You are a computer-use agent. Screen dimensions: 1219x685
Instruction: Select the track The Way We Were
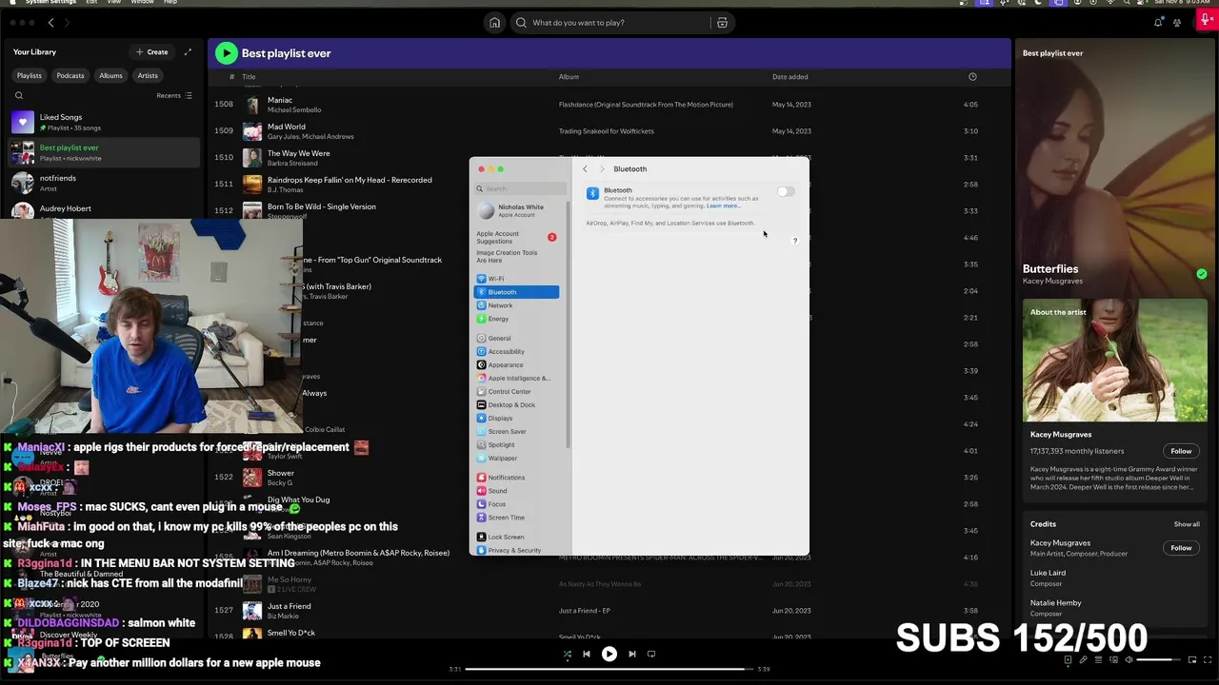pos(298,153)
